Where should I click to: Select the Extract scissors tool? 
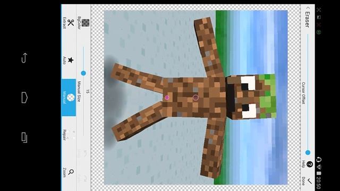[x=69, y=23]
